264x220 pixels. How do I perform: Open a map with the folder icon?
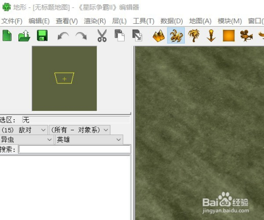pos(24,35)
